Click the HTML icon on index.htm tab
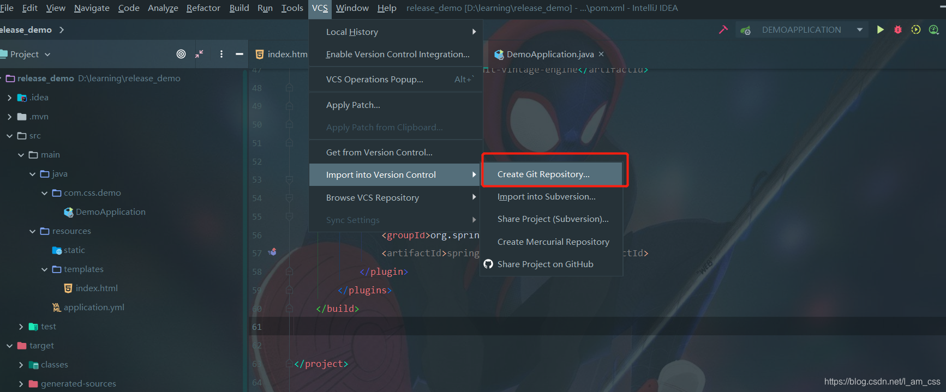The image size is (946, 392). coord(260,55)
